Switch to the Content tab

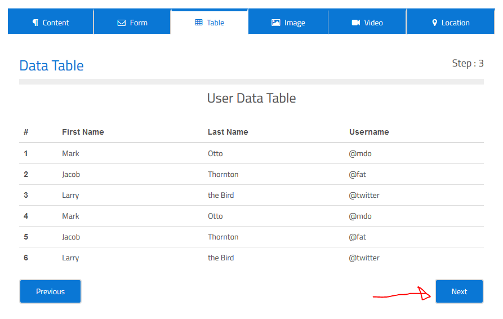click(x=51, y=21)
